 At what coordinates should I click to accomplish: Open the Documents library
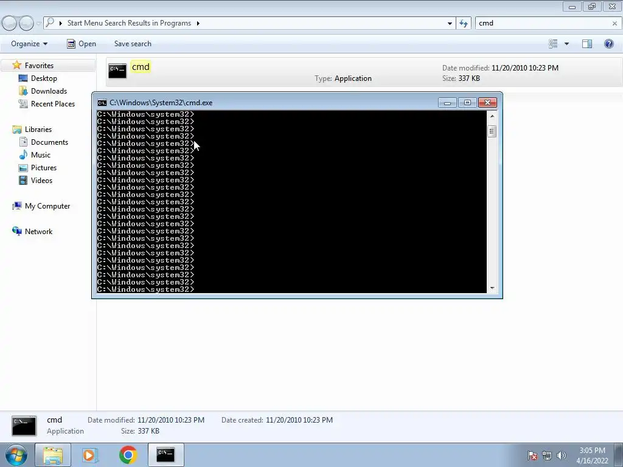49,142
